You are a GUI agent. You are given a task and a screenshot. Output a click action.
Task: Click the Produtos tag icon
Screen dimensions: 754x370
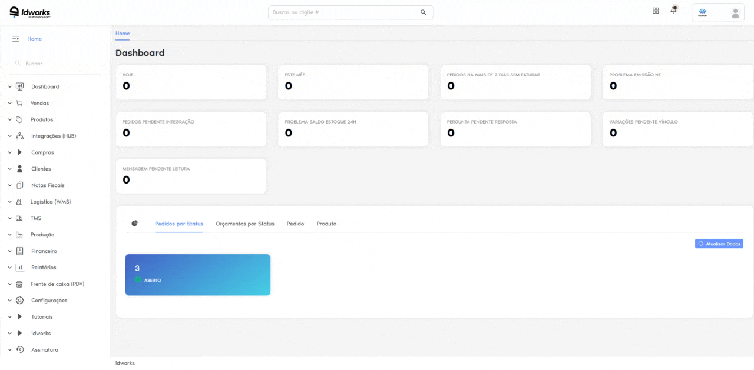(x=19, y=119)
